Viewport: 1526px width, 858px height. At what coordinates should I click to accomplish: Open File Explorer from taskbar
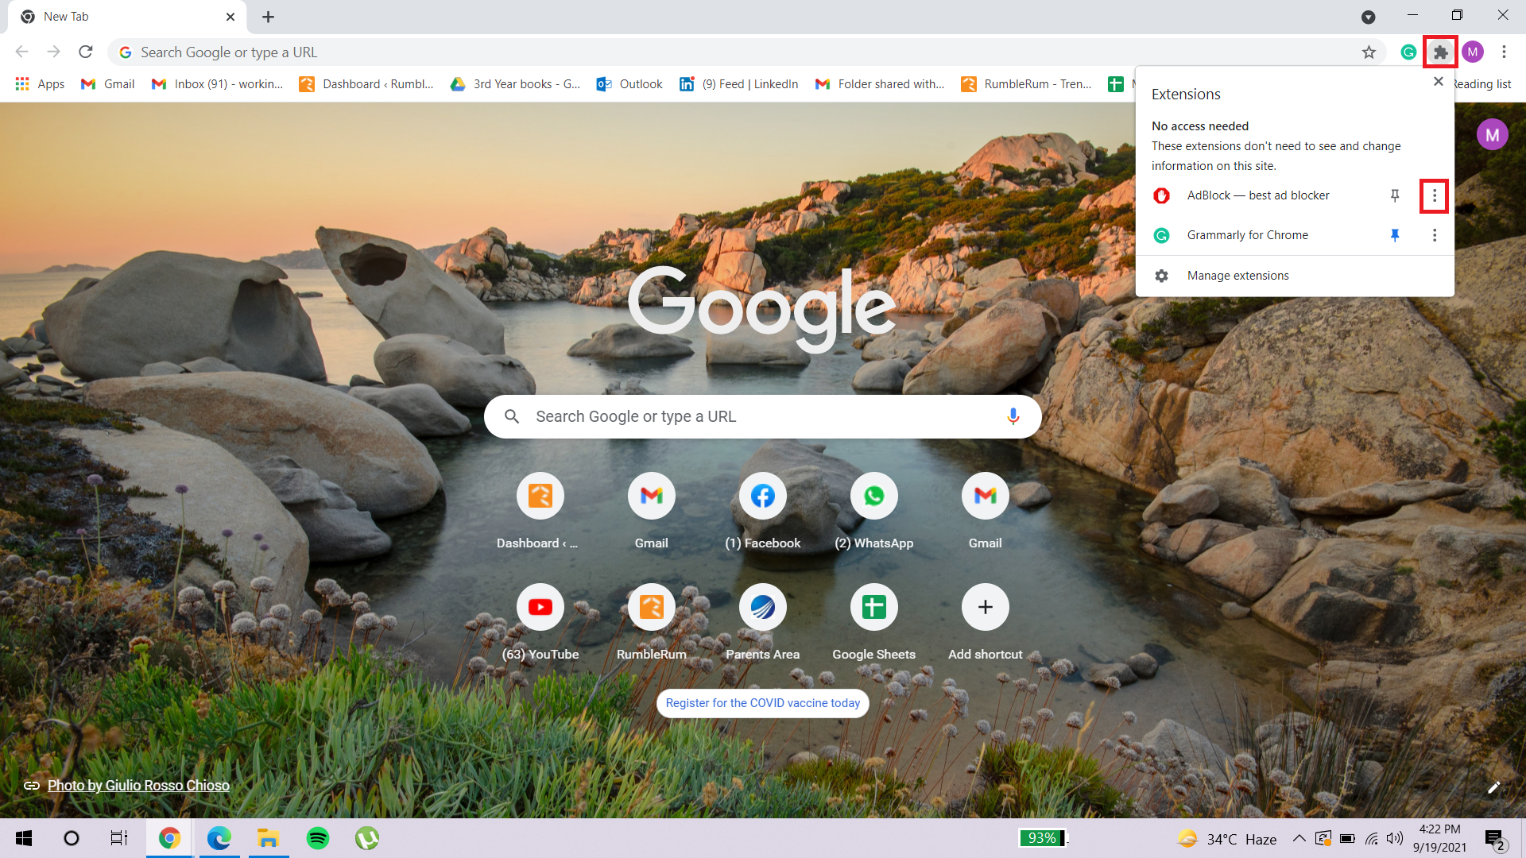[x=268, y=838]
